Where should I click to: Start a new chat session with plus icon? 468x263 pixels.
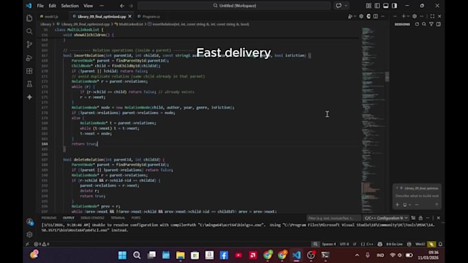[403, 16]
